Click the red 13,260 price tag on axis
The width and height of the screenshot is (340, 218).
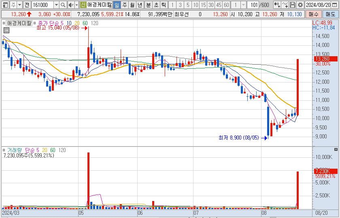pyautogui.click(x=326, y=59)
